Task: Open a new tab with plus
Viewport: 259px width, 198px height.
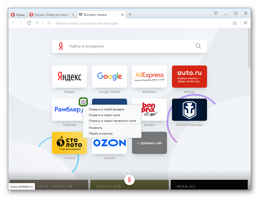Action: 130,14
